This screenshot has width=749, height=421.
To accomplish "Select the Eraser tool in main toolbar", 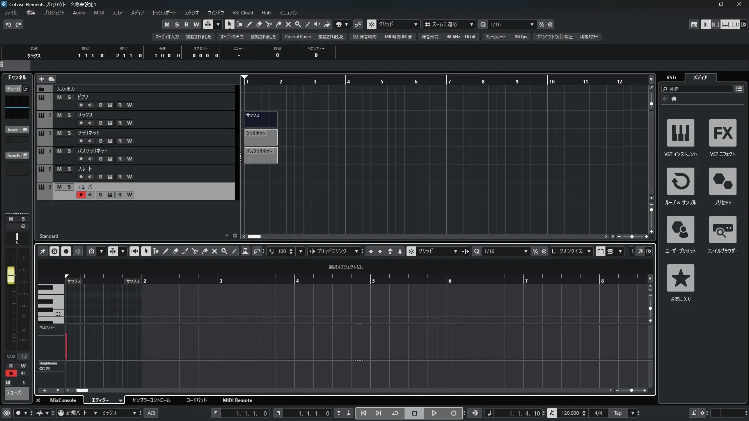I will 259,24.
